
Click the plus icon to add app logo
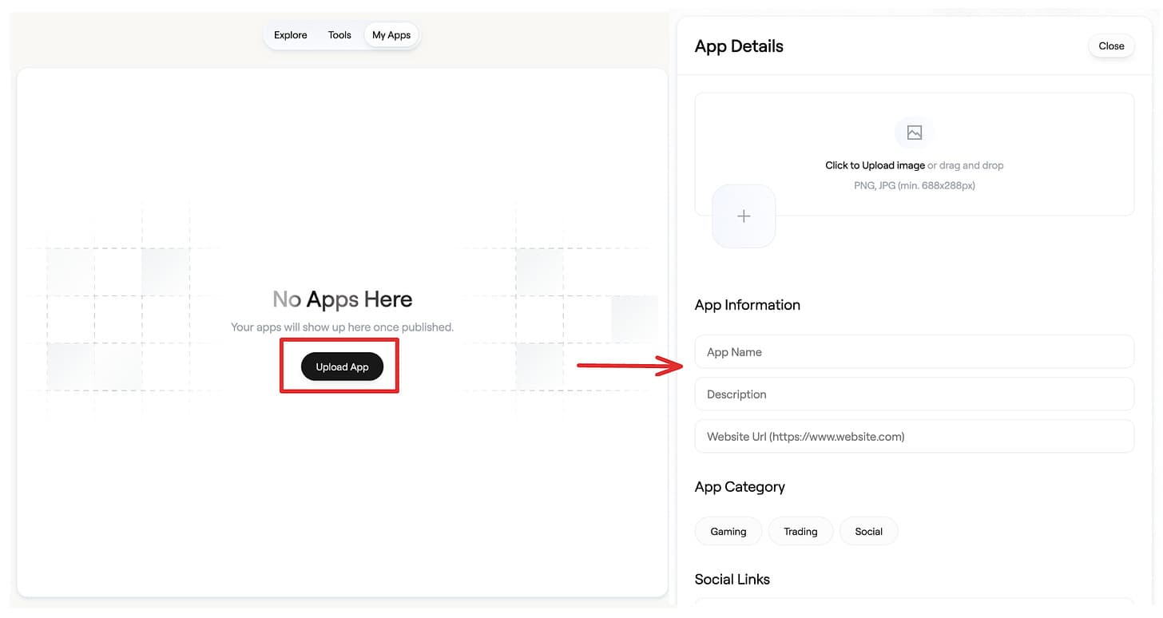coord(744,216)
